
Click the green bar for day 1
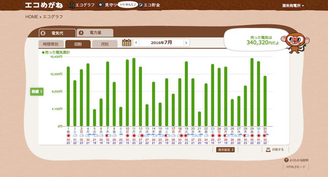pos(68,96)
